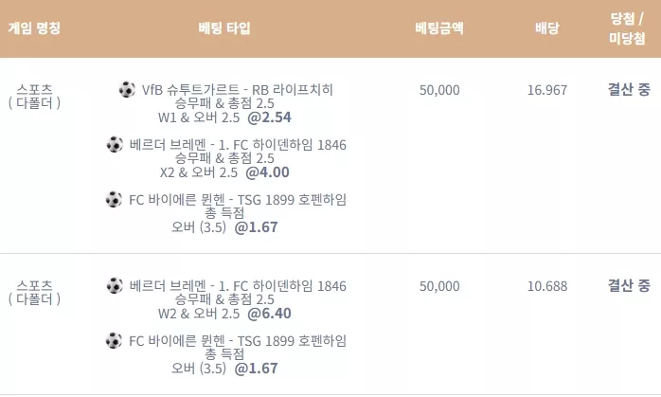Click the @2.54 odds value

click(269, 117)
